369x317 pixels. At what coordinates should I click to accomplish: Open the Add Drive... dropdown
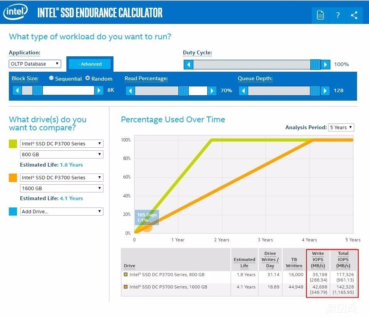pyautogui.click(x=62, y=211)
